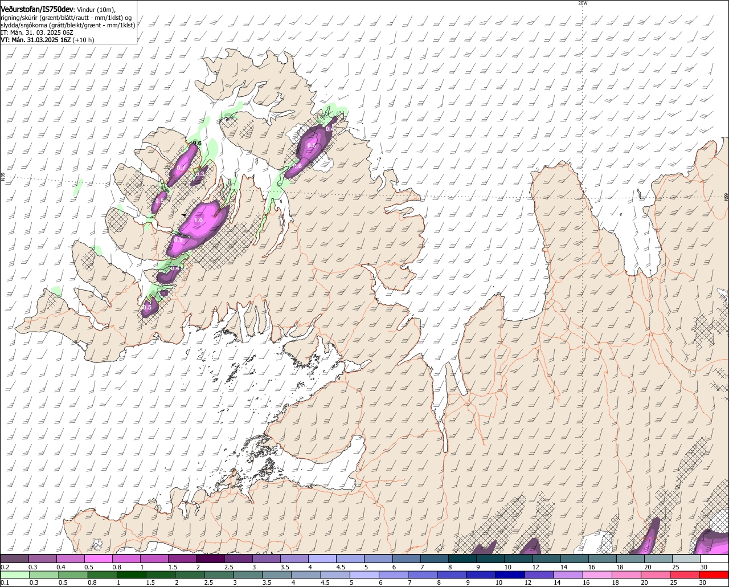
Task: Select the bright red 30 swatch, lower legend row
Action: [x=714, y=575]
